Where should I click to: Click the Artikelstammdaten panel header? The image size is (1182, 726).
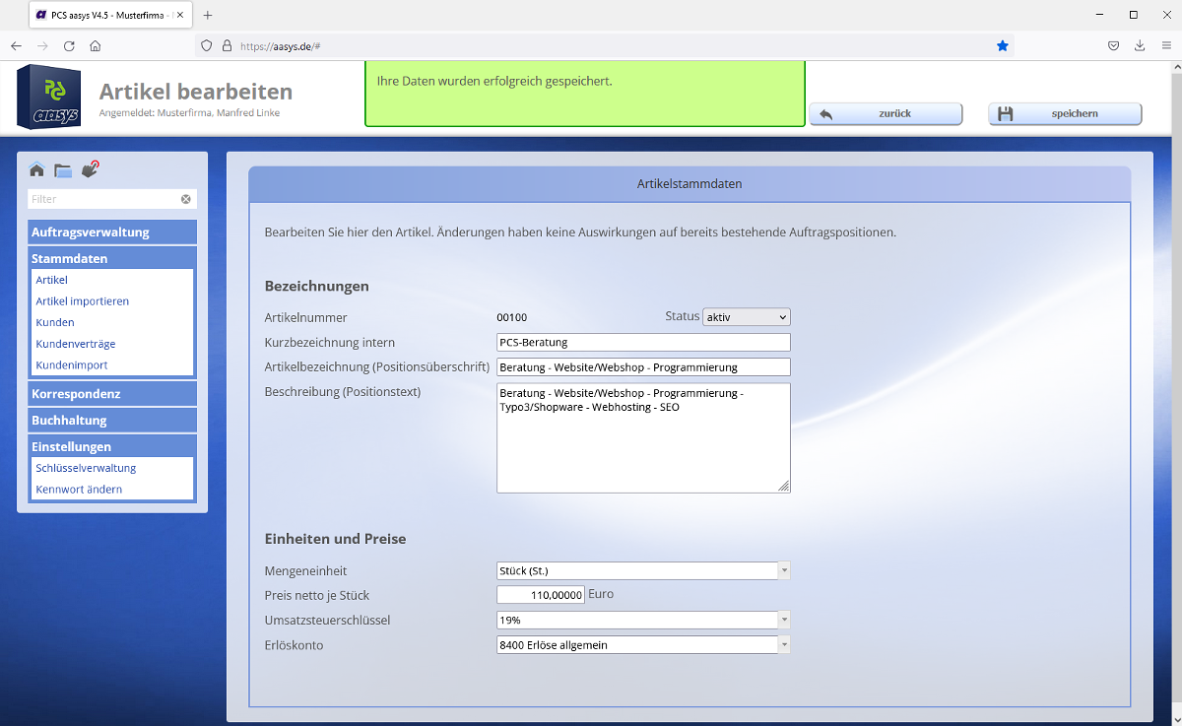(689, 184)
